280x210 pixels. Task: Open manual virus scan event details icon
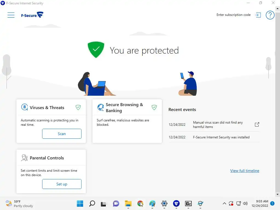257,124
